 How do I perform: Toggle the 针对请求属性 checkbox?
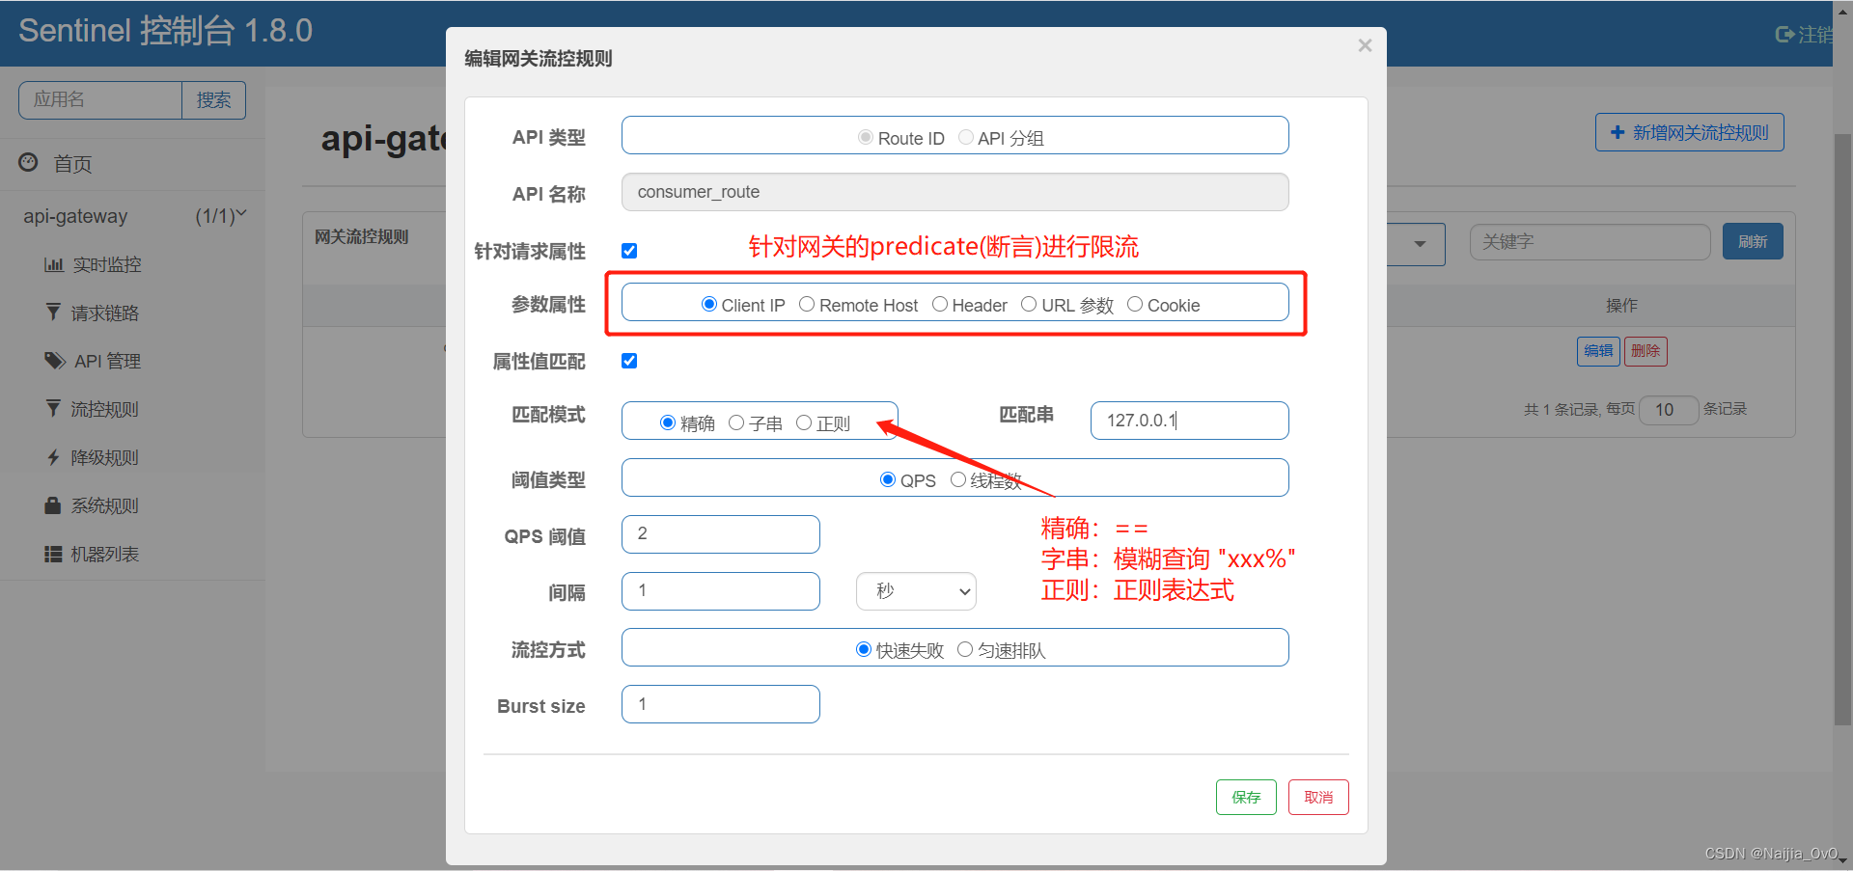click(629, 251)
